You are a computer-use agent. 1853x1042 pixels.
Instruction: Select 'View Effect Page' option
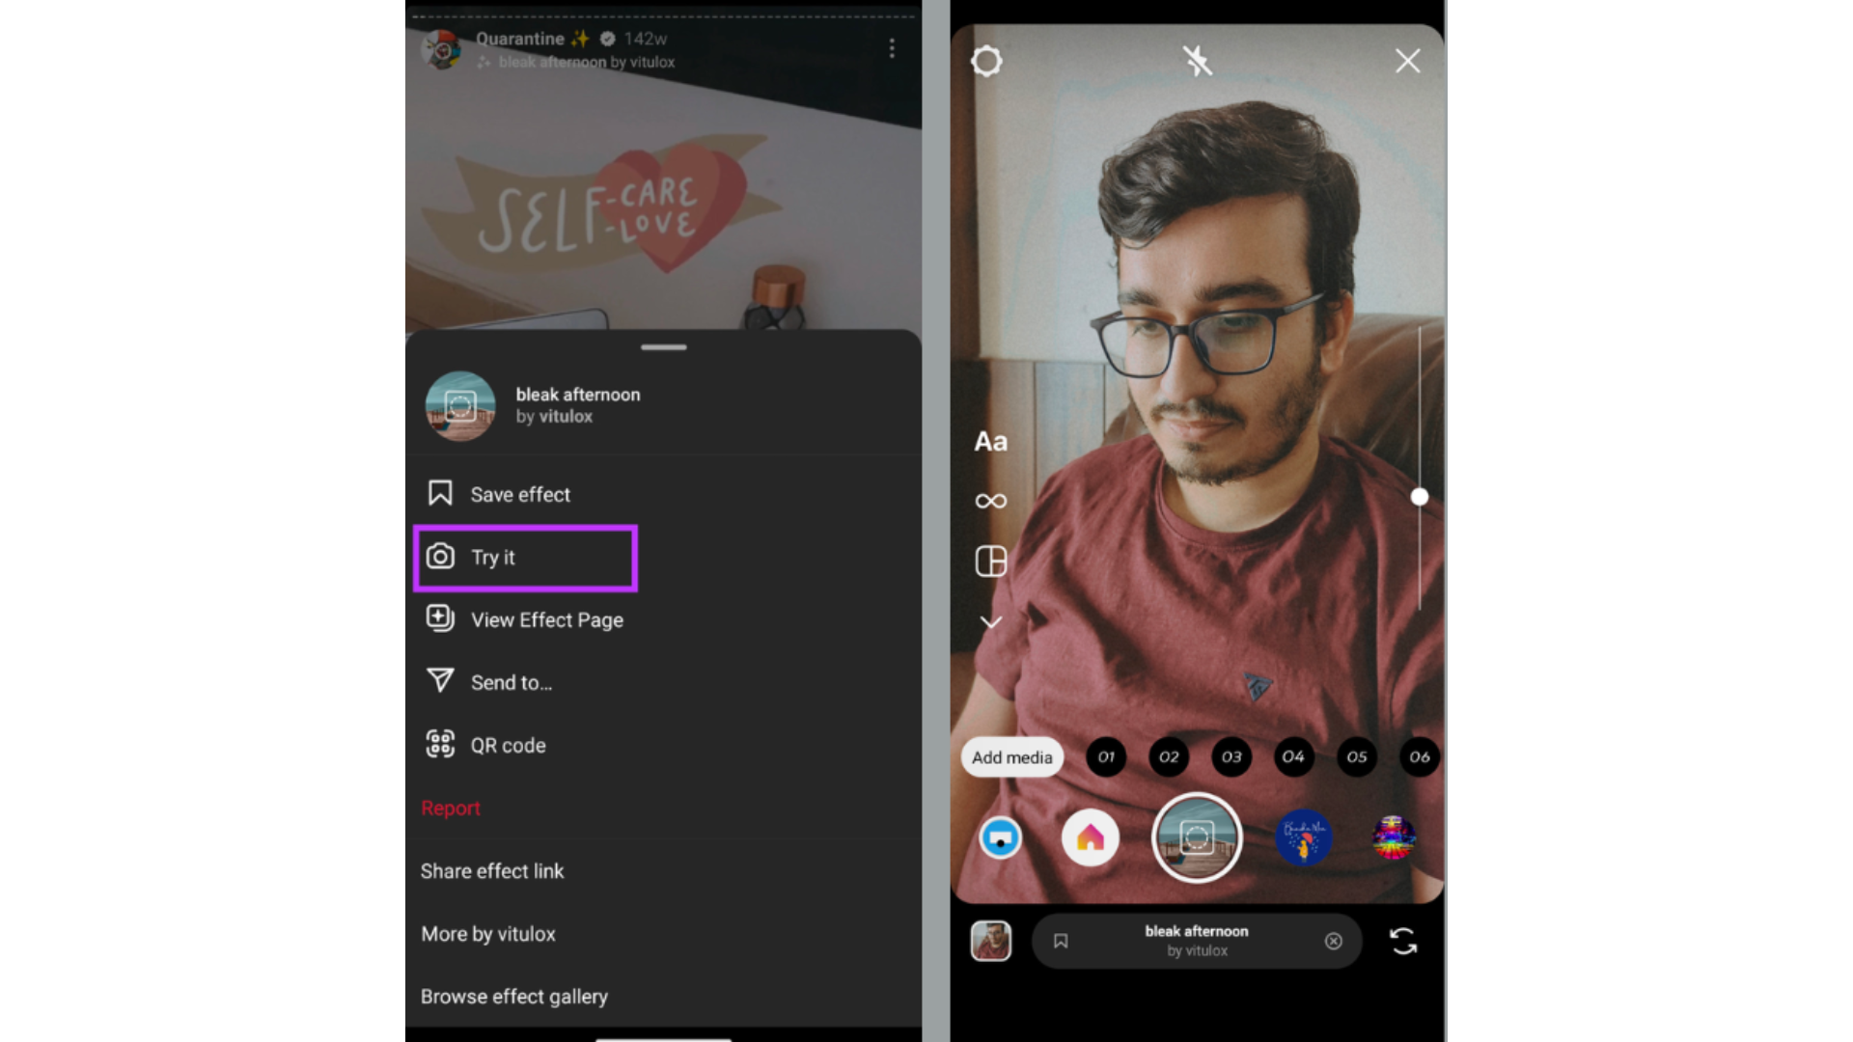coord(546,619)
